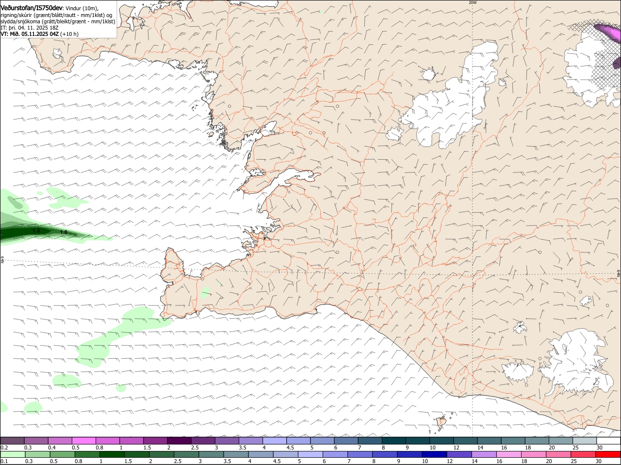The height and width of the screenshot is (465, 621).
Task: Pick the upper-row swatch labeled 20
Action: [x=560, y=440]
